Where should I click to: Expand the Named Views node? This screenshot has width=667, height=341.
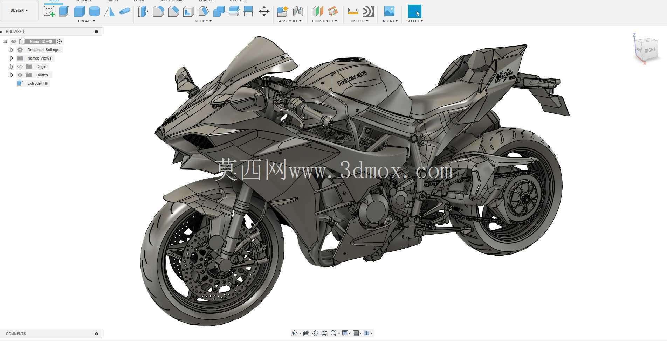coord(11,58)
